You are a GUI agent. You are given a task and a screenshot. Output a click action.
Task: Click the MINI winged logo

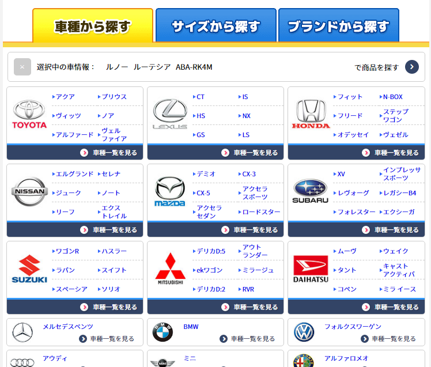[162, 362]
